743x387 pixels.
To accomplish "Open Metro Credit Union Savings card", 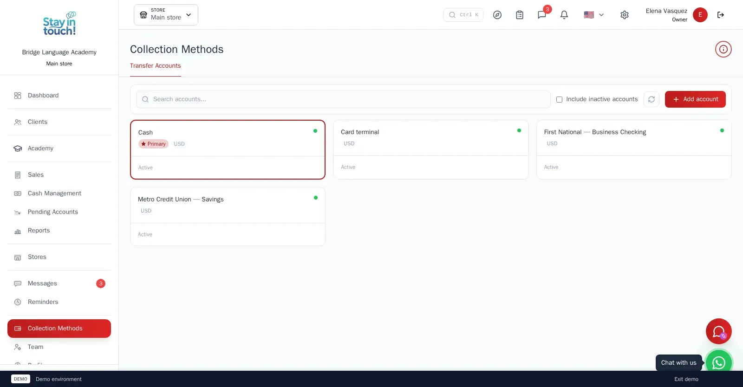I will [x=228, y=217].
